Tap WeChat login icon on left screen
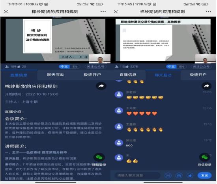This screenshot has height=184, width=217. click(x=99, y=157)
